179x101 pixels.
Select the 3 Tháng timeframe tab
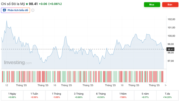79,95
